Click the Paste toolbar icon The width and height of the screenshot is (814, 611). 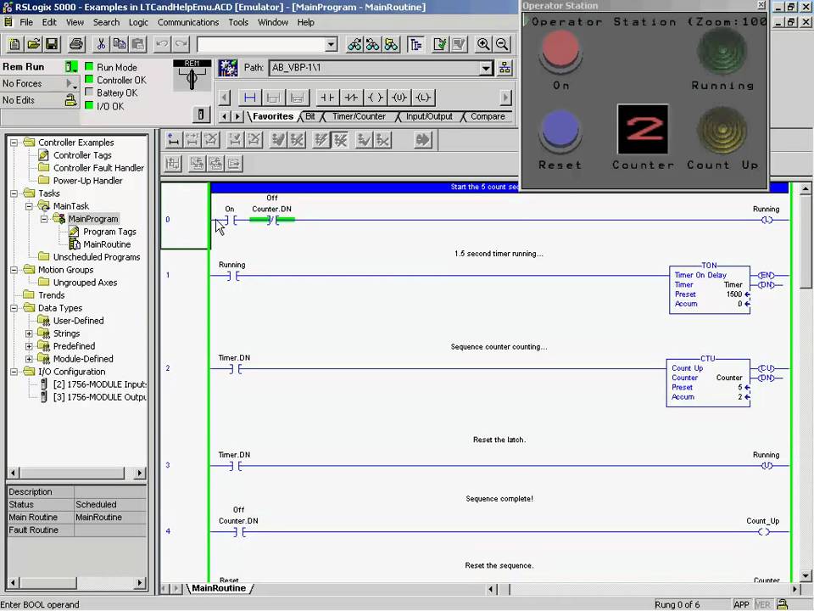[x=137, y=44]
